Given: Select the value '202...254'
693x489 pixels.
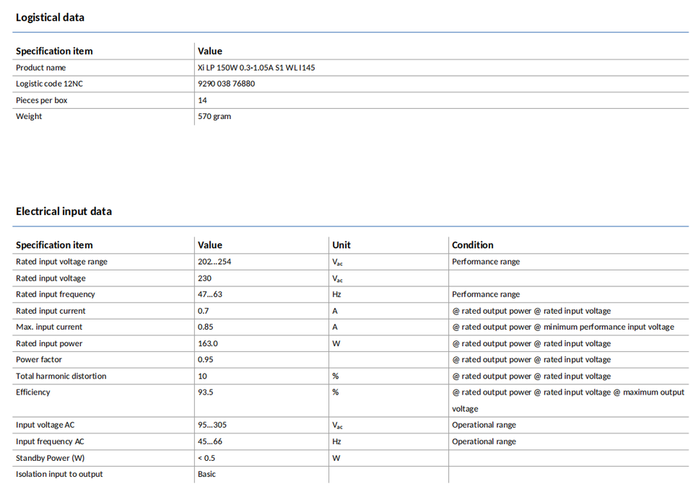Looking at the screenshot, I should pos(214,262).
